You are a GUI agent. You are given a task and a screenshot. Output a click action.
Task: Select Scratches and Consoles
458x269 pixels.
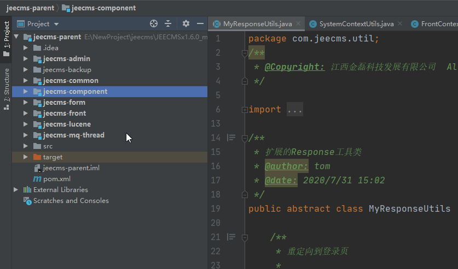(71, 201)
